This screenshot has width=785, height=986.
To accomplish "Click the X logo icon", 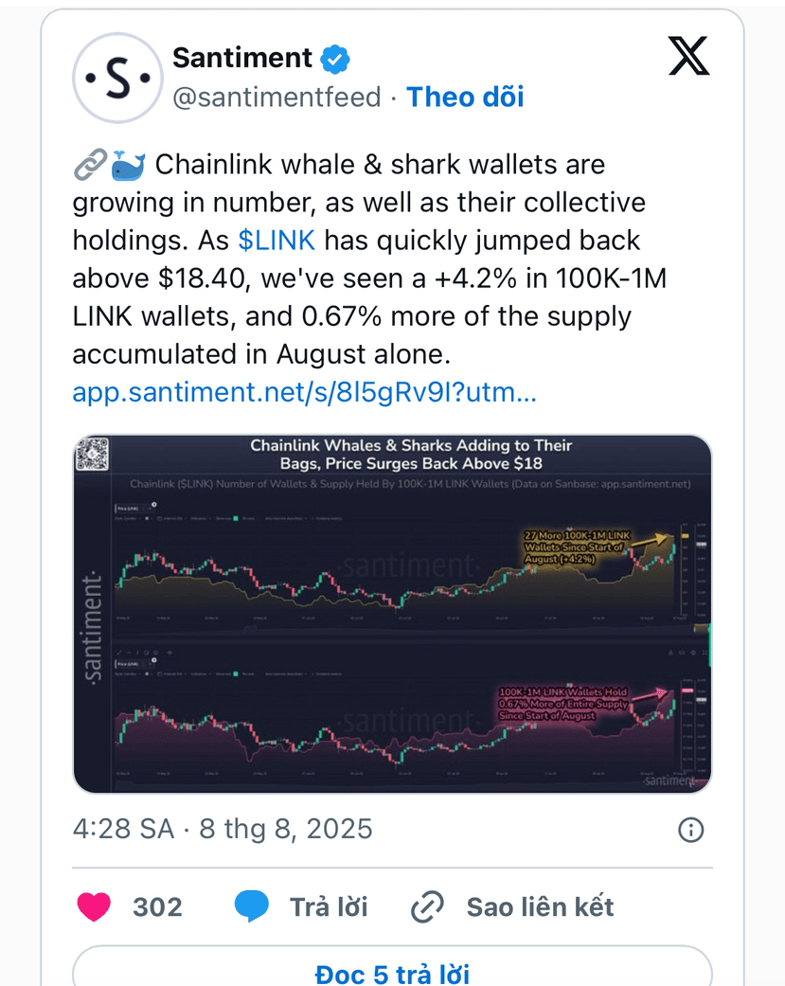I will [x=688, y=56].
